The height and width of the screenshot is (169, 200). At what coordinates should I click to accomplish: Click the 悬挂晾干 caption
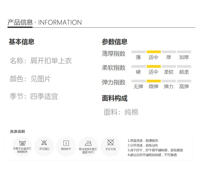(66, 149)
